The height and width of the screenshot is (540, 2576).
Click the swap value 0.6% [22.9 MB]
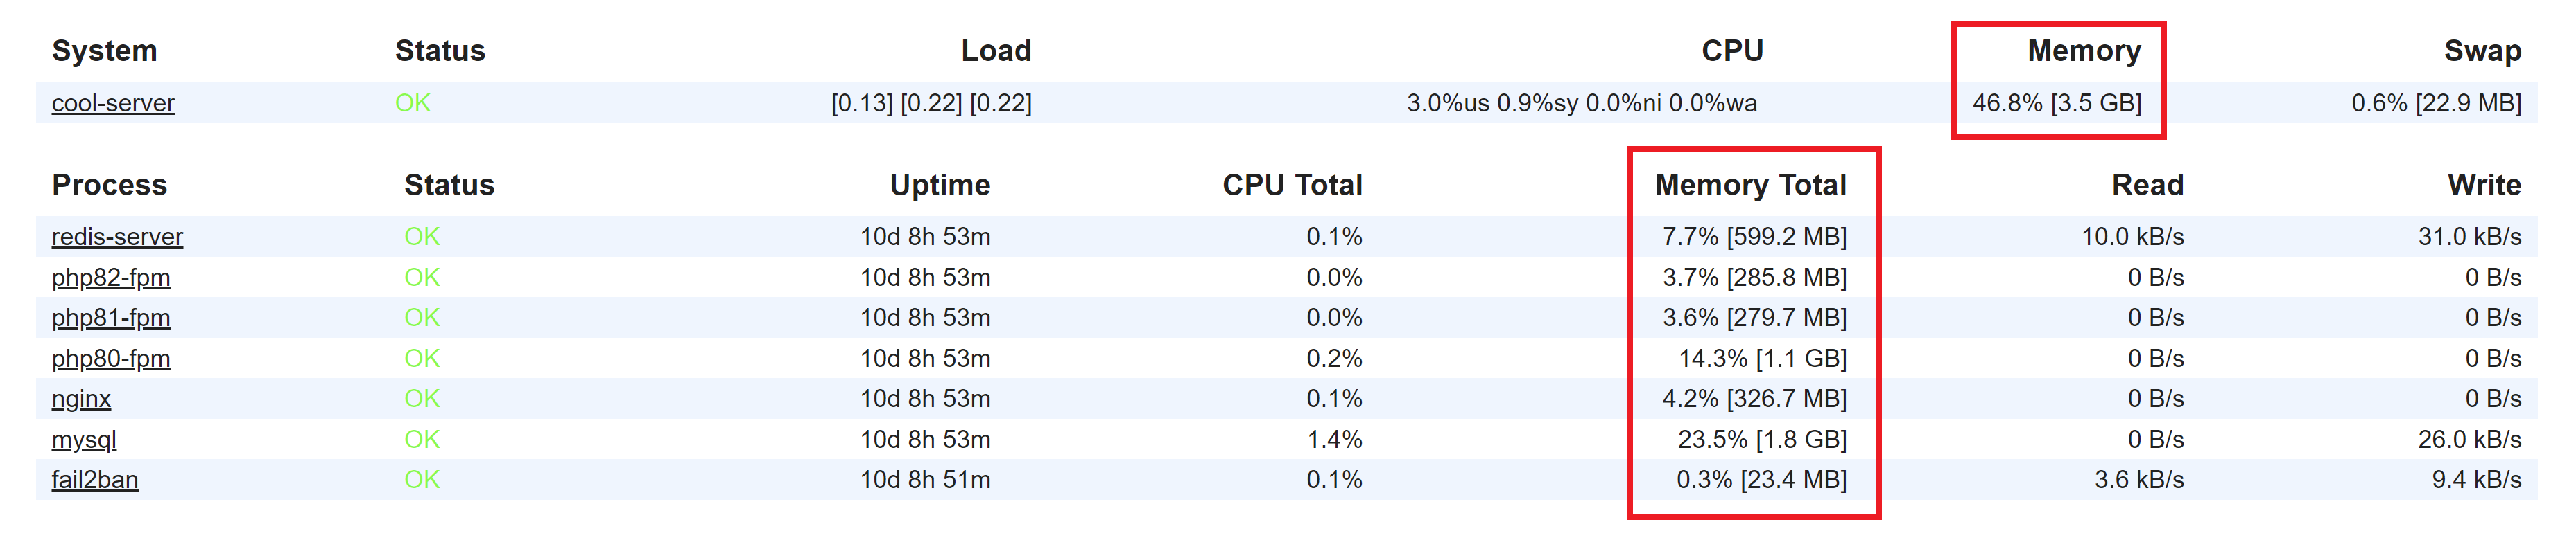[x=2436, y=103]
